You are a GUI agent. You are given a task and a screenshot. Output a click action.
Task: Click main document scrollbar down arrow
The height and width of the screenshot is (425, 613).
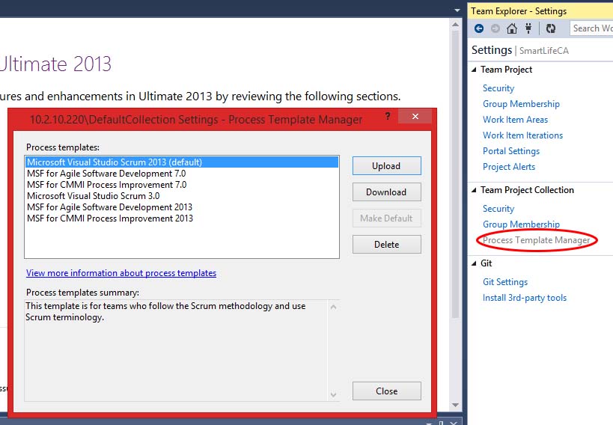tap(456, 405)
